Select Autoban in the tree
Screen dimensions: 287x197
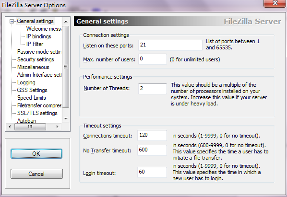click(x=27, y=121)
